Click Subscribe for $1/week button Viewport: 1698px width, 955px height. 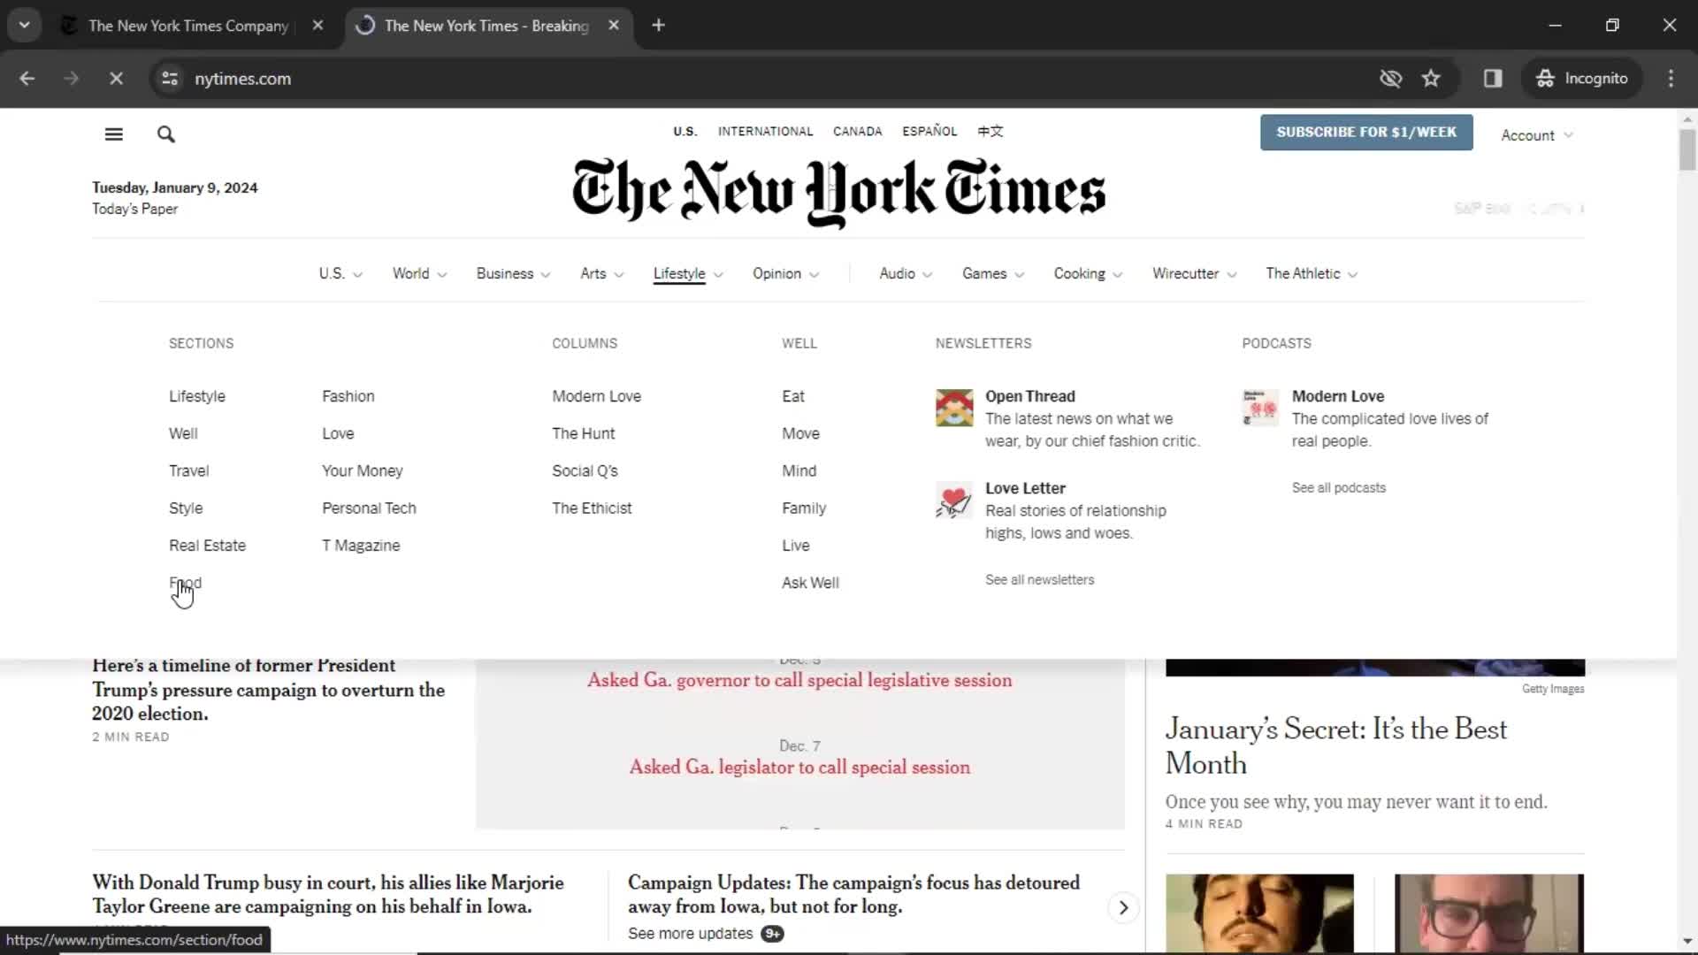tap(1366, 132)
